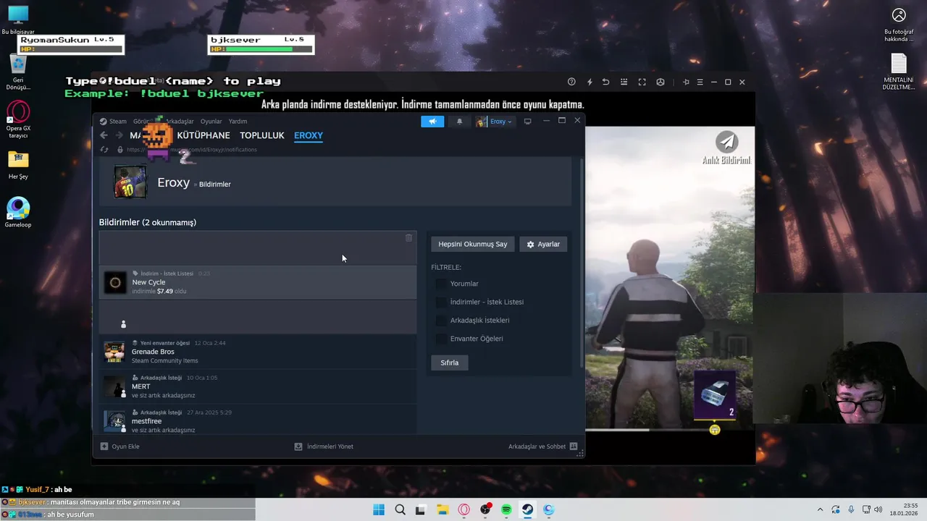Toggle the İndirimler - İstek Listesi filter
Screen dimensions: 927x521
pos(440,302)
